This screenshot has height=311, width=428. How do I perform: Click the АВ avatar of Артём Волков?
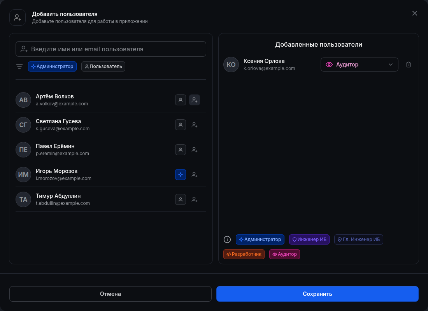click(x=23, y=100)
